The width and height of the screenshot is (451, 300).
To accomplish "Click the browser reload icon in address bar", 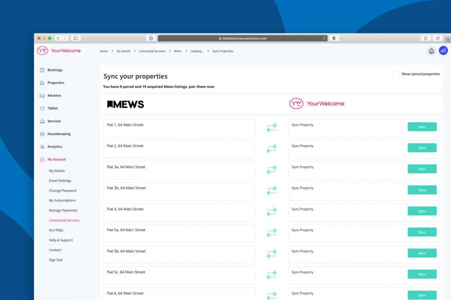I will coord(324,38).
